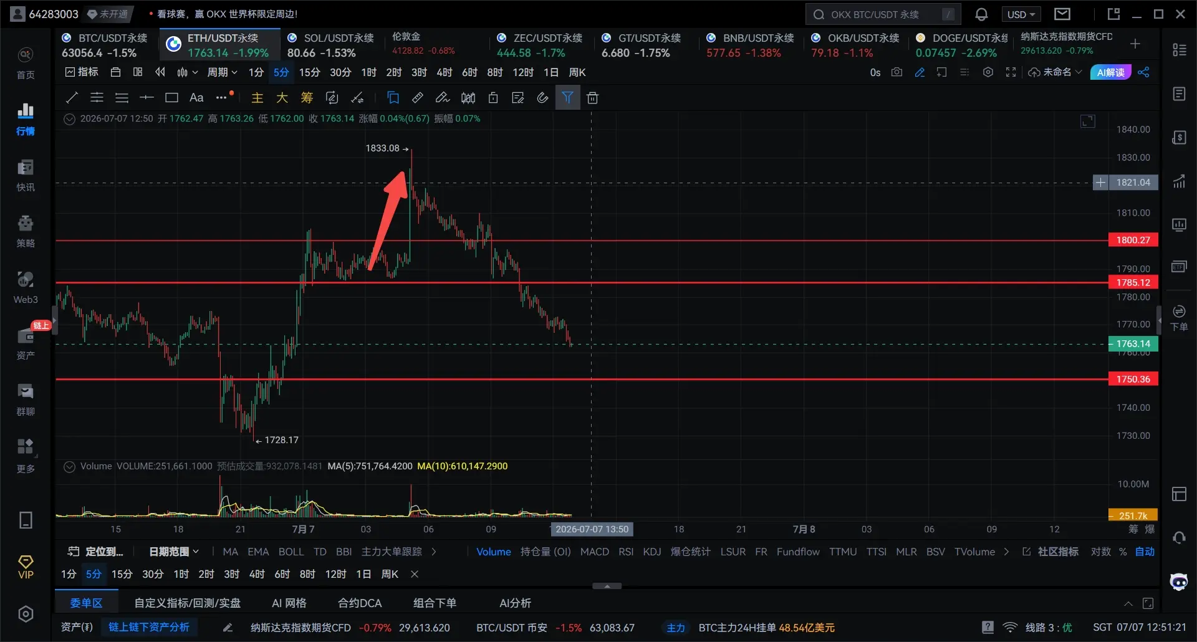The image size is (1197, 642).
Task: Open the AI分析 tab
Action: (515, 603)
